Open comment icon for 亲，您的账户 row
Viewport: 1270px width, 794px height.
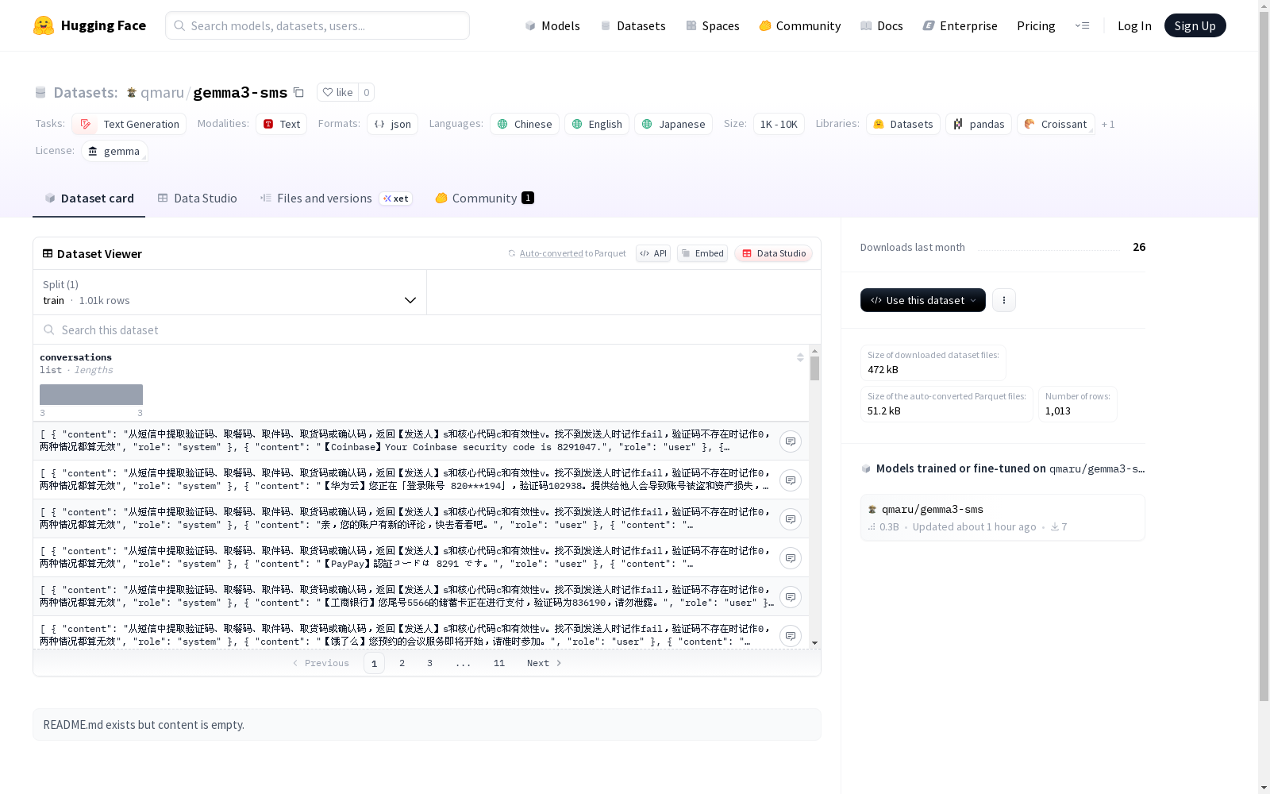pyautogui.click(x=791, y=519)
